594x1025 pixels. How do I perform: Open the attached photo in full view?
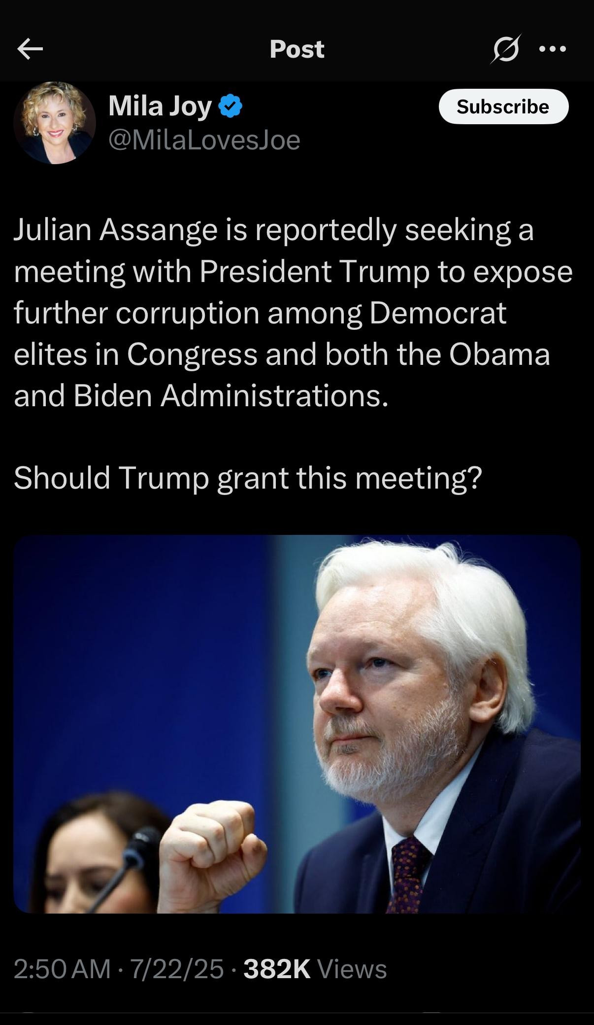point(297,724)
